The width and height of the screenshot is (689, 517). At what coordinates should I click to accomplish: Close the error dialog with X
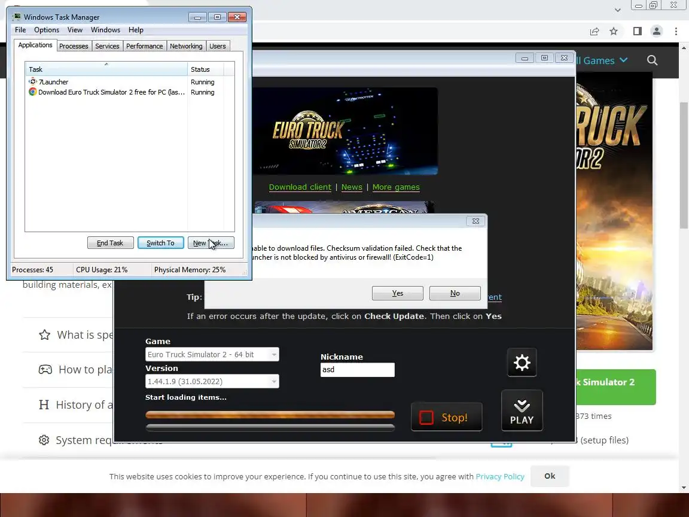475,221
